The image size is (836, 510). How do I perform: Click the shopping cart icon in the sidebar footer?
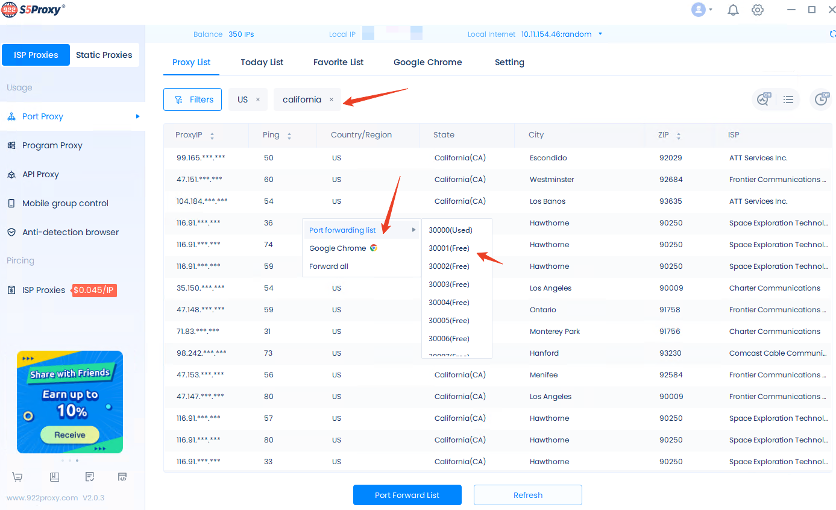point(17,477)
